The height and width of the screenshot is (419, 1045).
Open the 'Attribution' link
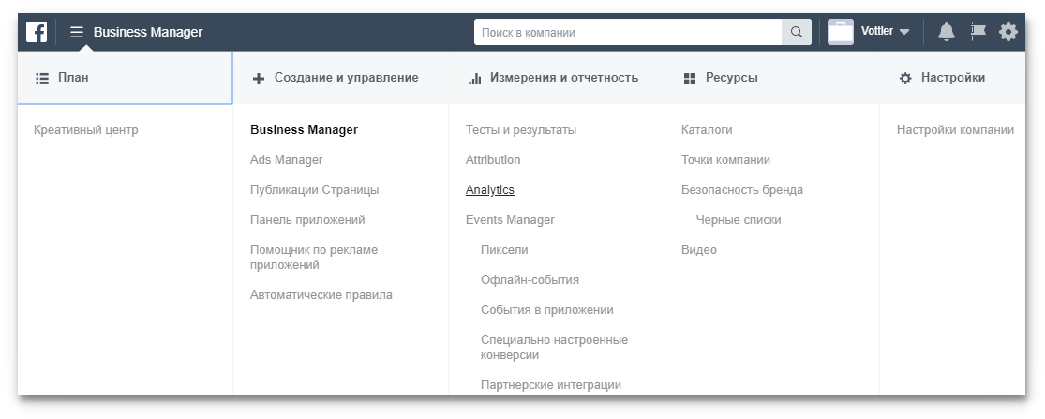pos(493,160)
